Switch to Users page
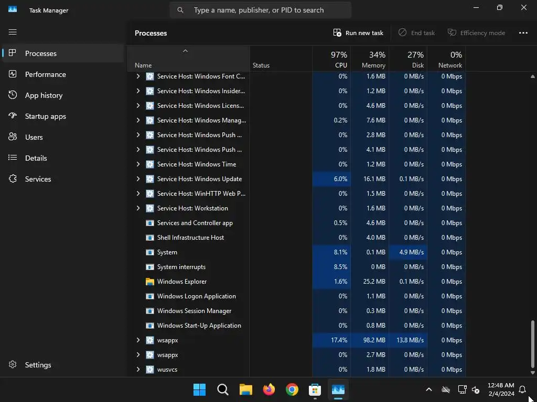Screen dimensions: 537x402 (x=63, y=137)
